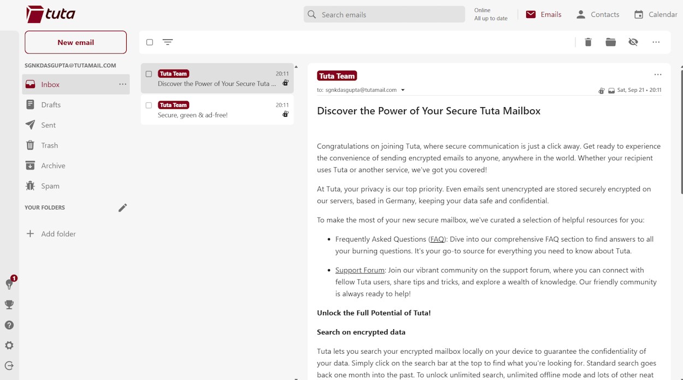
Task: Open the email list filter
Action: tap(168, 42)
